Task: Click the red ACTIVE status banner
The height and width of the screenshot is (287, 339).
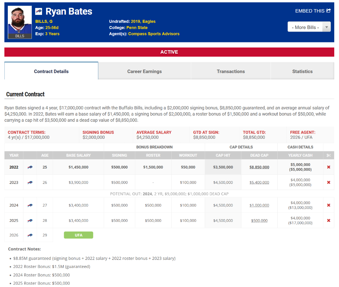Action: click(169, 52)
